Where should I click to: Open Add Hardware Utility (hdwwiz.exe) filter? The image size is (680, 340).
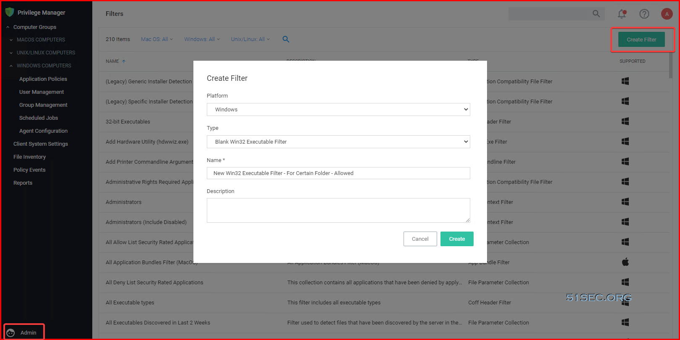click(147, 142)
